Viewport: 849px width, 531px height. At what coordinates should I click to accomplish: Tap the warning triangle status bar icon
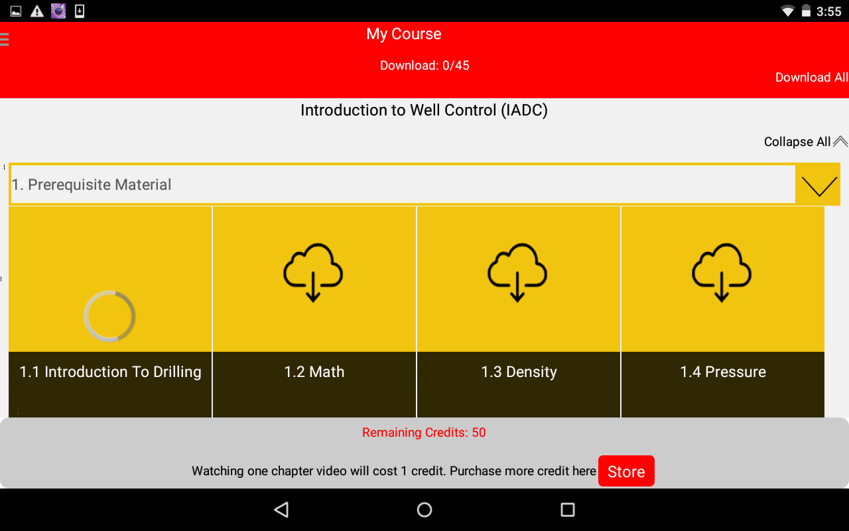(37, 11)
